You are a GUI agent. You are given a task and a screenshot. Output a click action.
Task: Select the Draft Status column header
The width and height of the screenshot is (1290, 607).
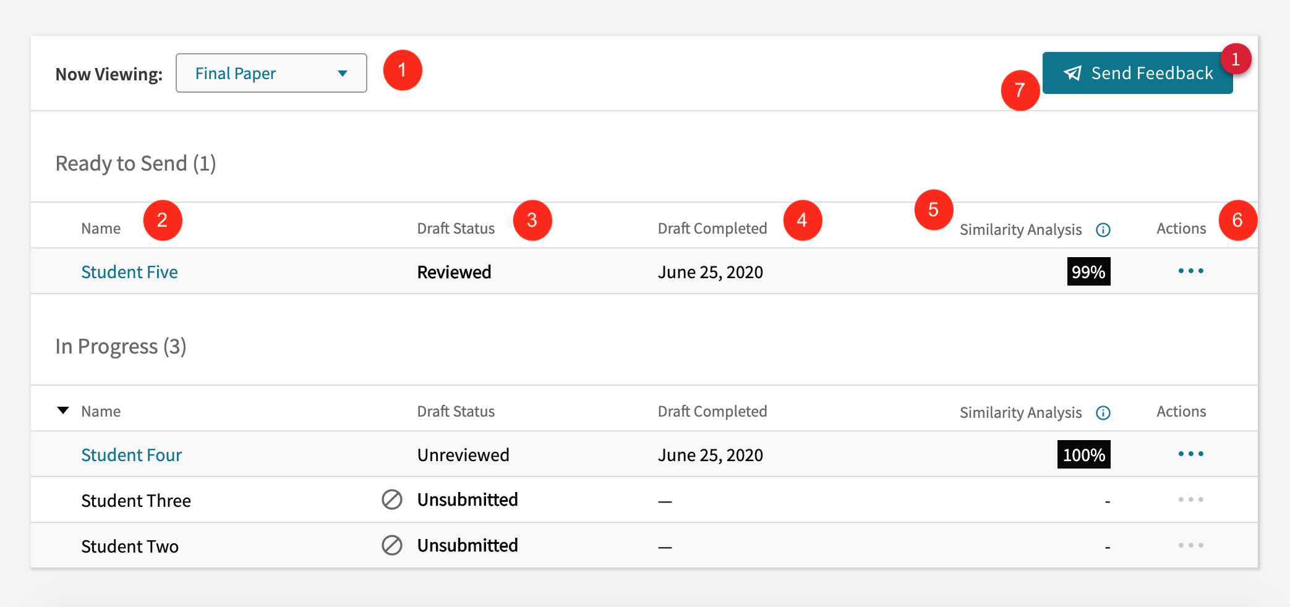click(x=456, y=228)
